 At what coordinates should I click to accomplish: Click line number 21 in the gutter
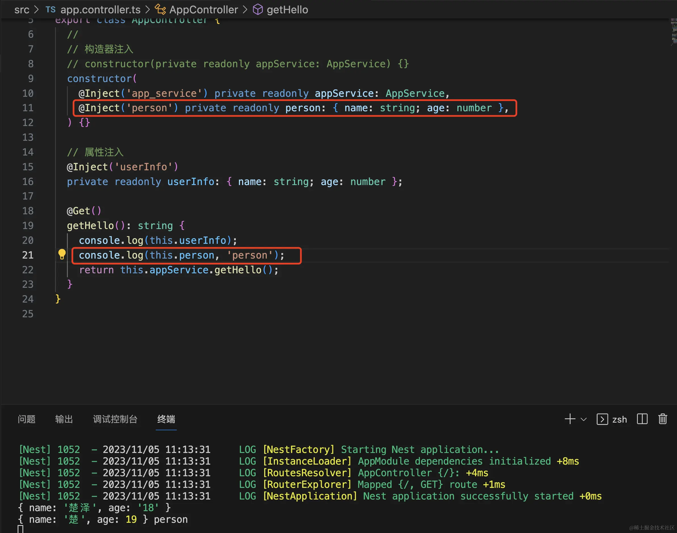28,255
